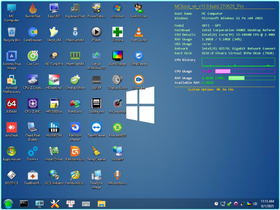The height and width of the screenshot is (210, 280).
Task: Launch TeamViewer from the desktop
Action: coord(96,130)
